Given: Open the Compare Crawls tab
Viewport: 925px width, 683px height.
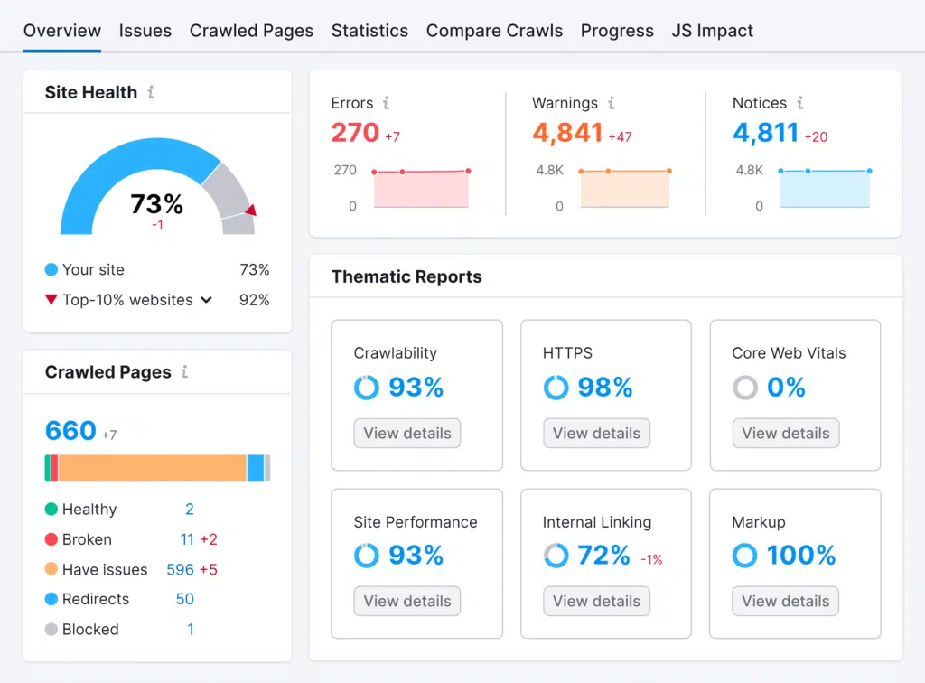Looking at the screenshot, I should point(494,30).
